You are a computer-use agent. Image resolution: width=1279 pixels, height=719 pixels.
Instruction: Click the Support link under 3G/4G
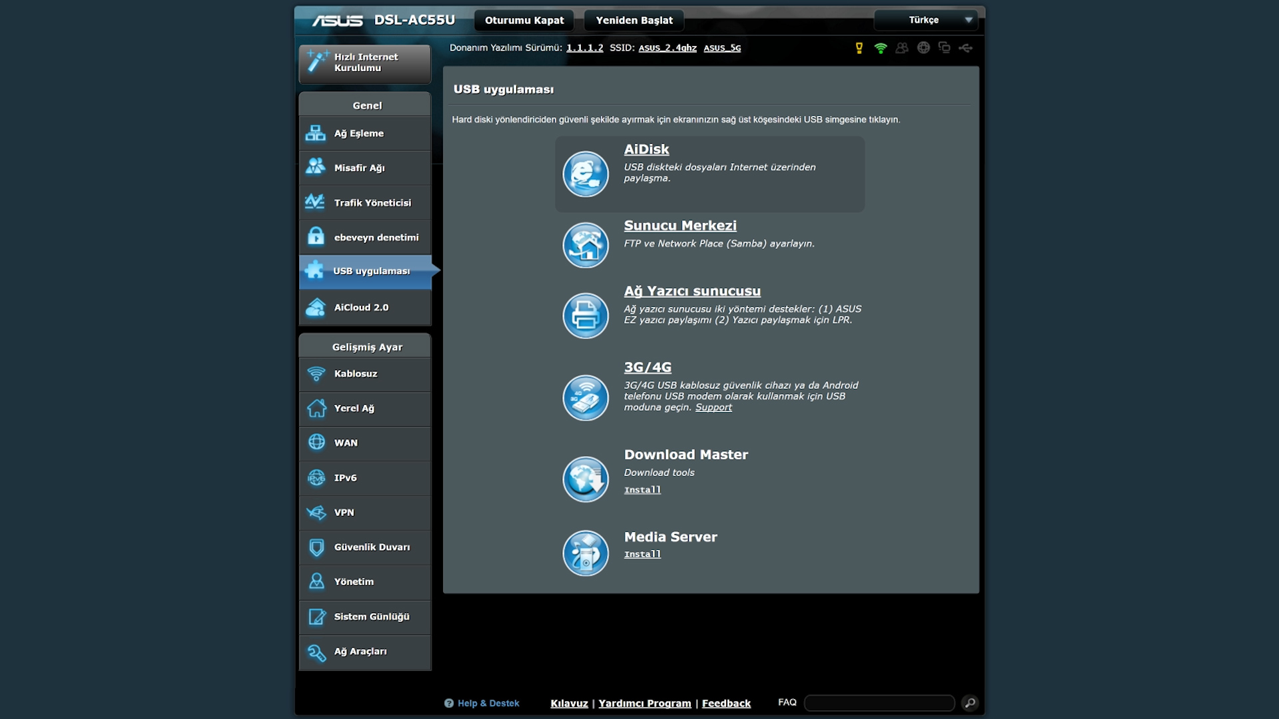coord(713,407)
